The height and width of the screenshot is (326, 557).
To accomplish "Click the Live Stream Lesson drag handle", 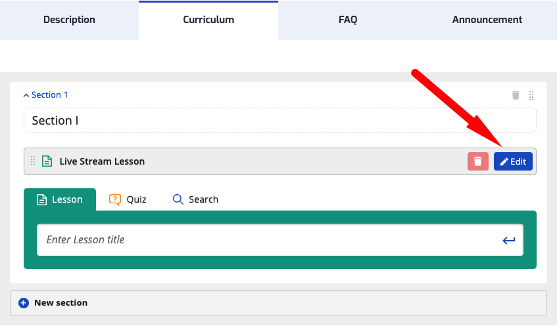I will pyautogui.click(x=33, y=161).
